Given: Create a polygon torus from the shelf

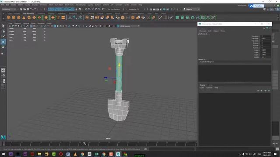Looking at the screenshot, I should pos(29,17).
